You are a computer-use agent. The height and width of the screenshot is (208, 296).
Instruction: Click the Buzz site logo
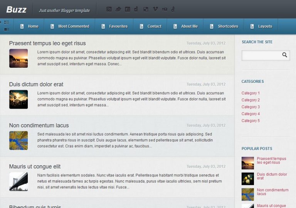pyautogui.click(x=17, y=10)
